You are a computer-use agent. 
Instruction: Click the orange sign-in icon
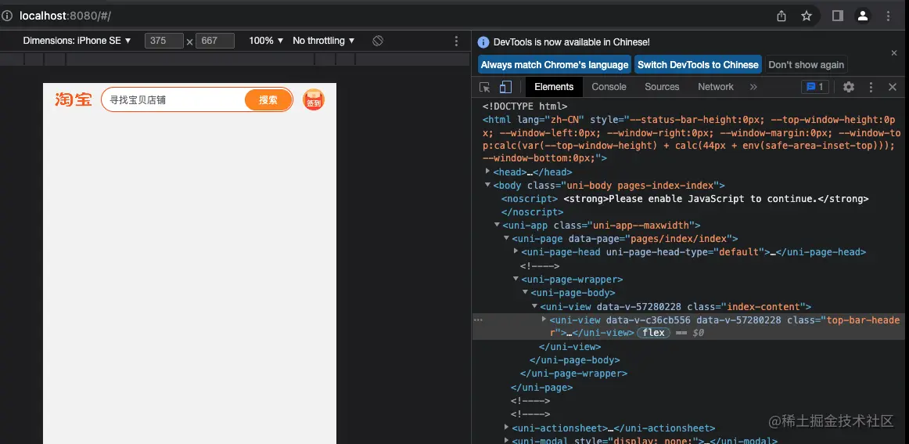point(314,99)
